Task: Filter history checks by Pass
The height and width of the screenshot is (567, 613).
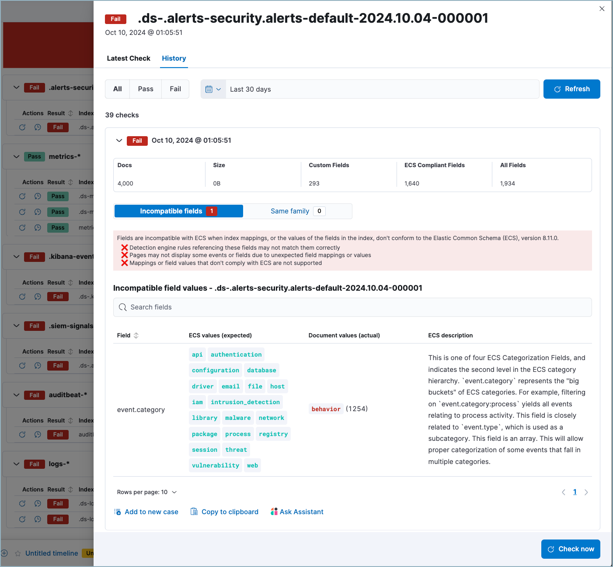Action: (x=146, y=89)
